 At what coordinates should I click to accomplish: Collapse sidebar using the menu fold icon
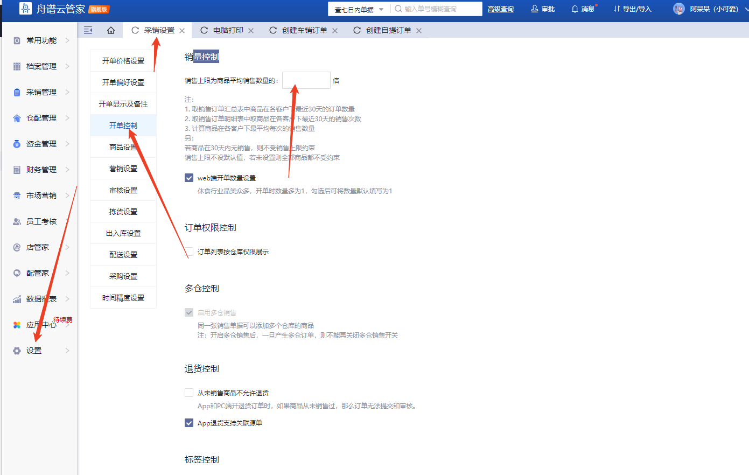pos(88,31)
